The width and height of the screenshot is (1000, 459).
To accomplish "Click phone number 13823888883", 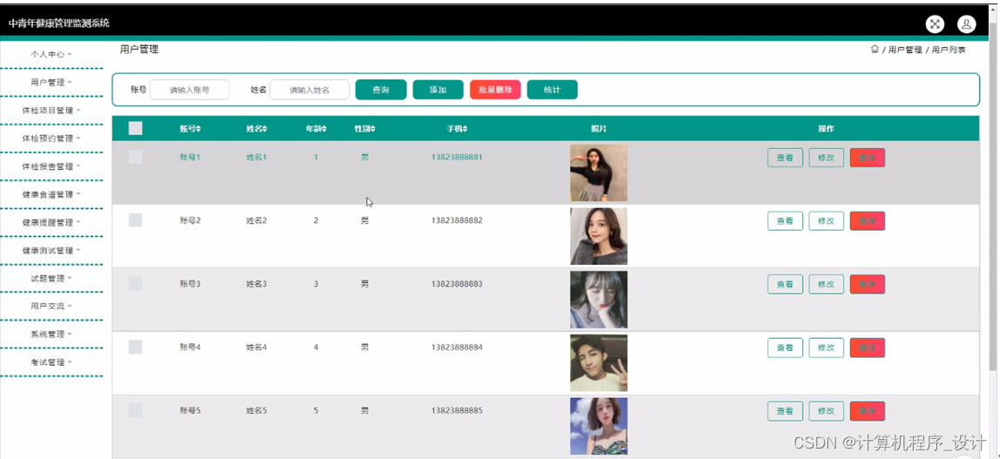I will [457, 284].
